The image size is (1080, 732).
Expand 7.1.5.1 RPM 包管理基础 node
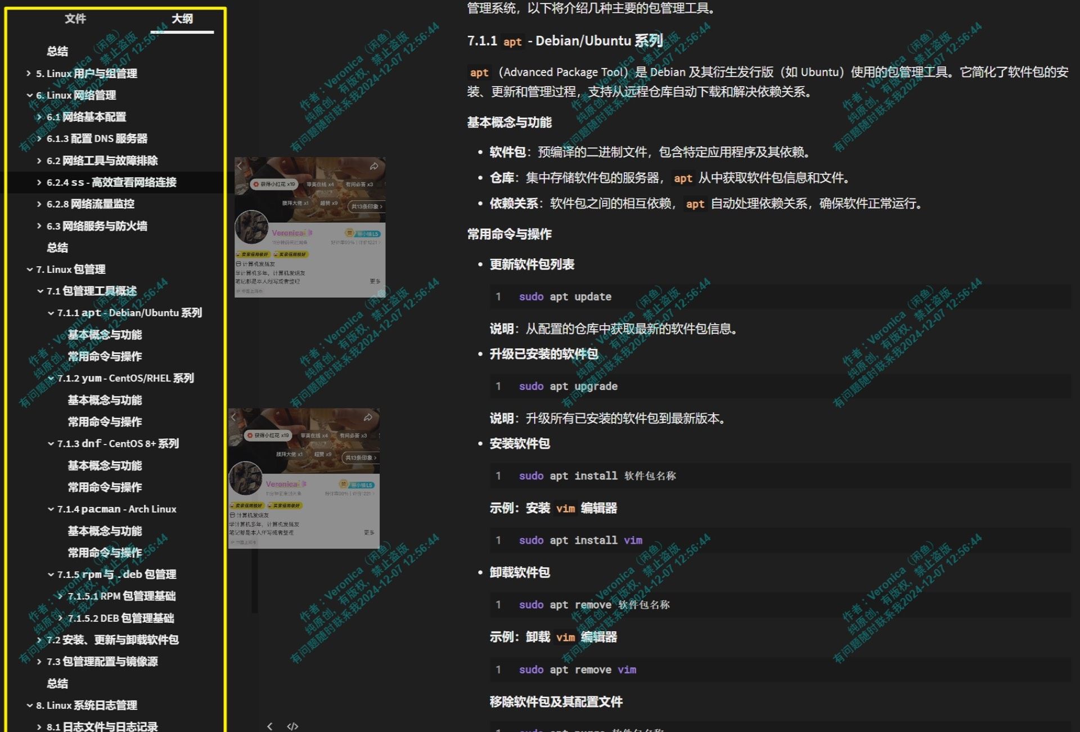point(60,596)
